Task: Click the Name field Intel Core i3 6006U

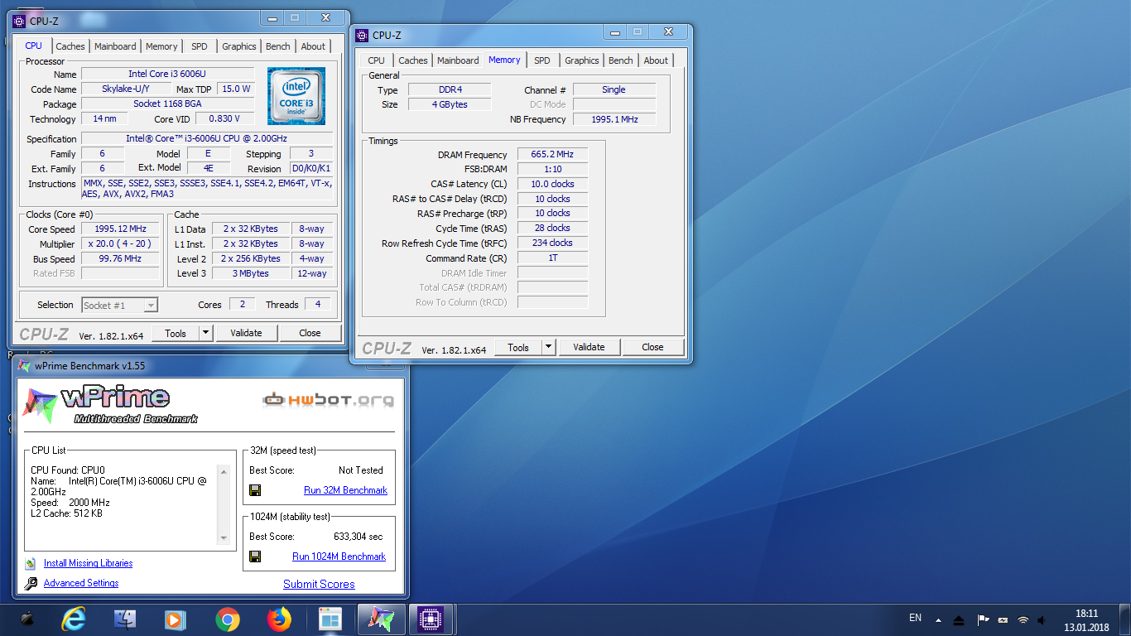Action: [167, 75]
